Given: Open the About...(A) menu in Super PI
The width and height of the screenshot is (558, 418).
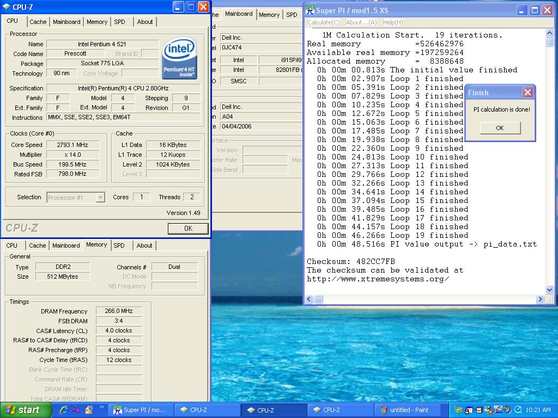Looking at the screenshot, I should tap(361, 22).
